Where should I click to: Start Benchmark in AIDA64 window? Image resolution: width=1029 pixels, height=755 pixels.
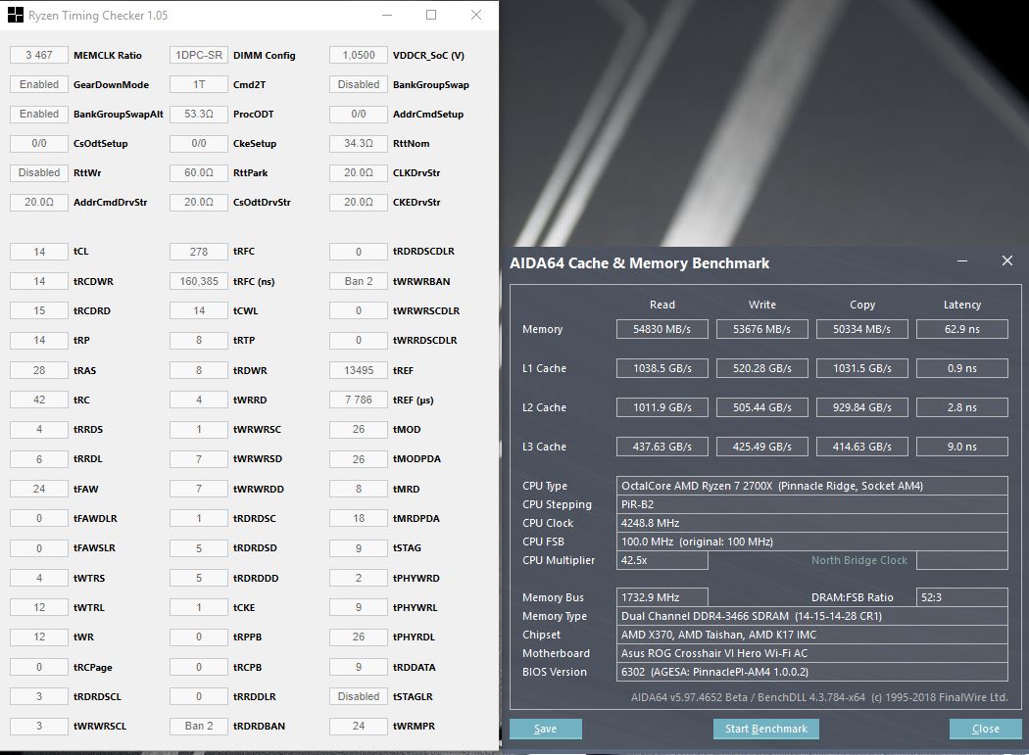click(x=765, y=729)
